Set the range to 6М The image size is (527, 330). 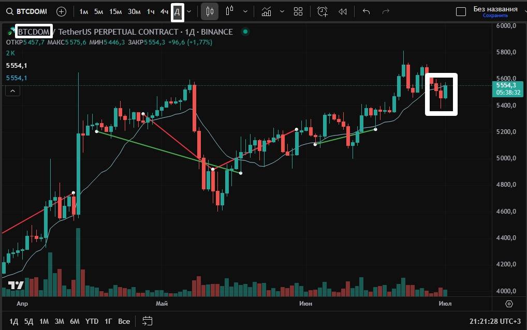click(x=75, y=321)
